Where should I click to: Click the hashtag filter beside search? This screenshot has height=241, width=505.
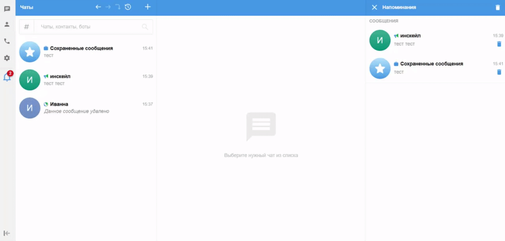click(26, 27)
